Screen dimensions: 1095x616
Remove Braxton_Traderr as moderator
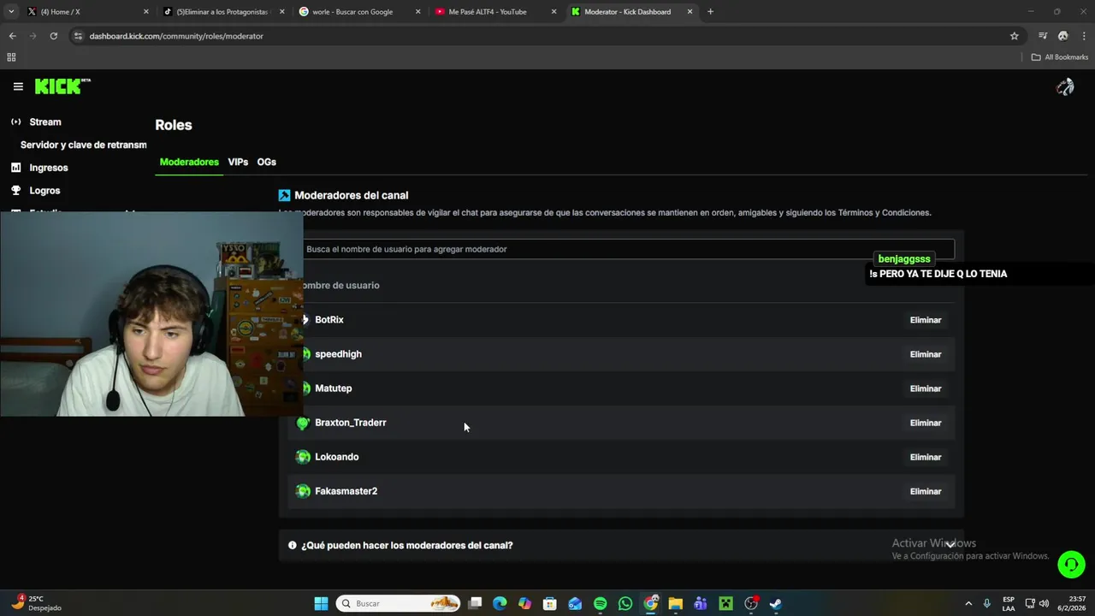[926, 423]
